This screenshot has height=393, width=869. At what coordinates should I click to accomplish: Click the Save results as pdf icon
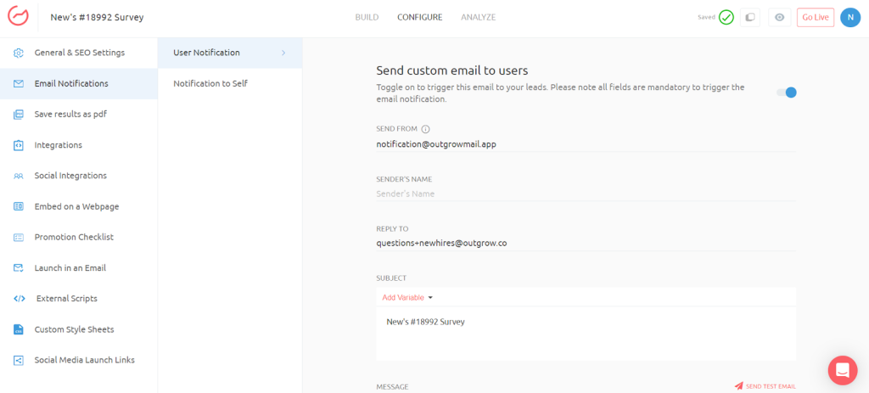pos(19,115)
